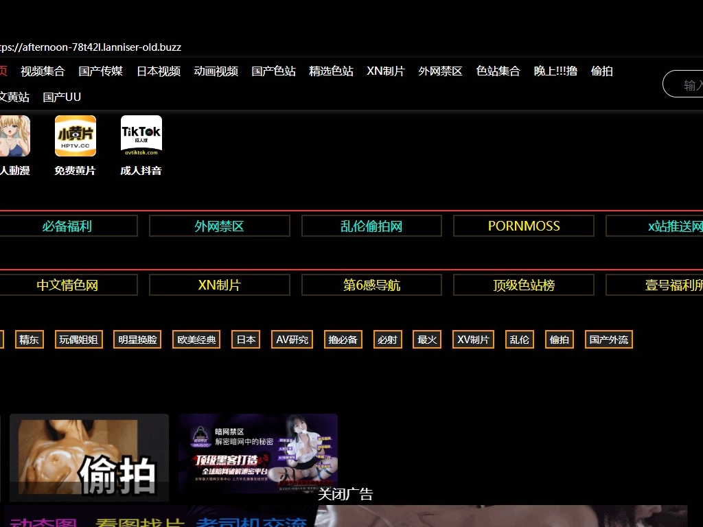Open the 暗网禁区 purple banner thumbnail
This screenshot has height=527, width=703.
pyautogui.click(x=258, y=453)
